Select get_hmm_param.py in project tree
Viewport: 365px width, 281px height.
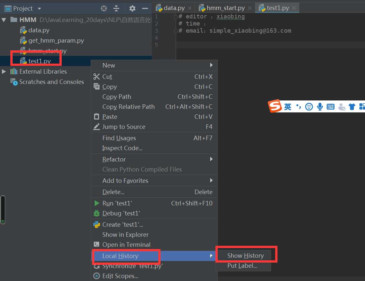56,40
